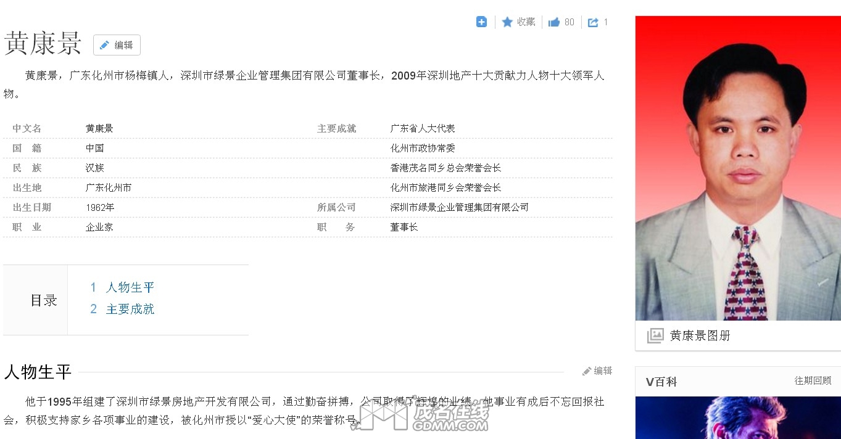Click 企业家 value in 职业 row
841x439 pixels.
click(99, 227)
